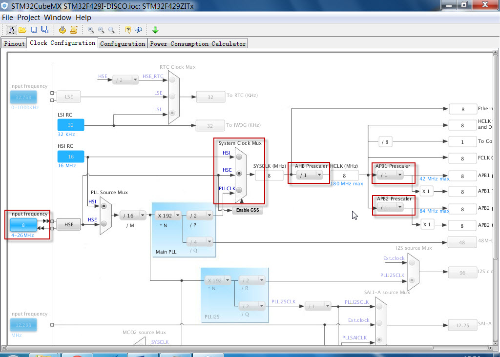Select LSI in the RTC Clock Mux
Viewport: 500px width, 357px height.
[x=172, y=113]
